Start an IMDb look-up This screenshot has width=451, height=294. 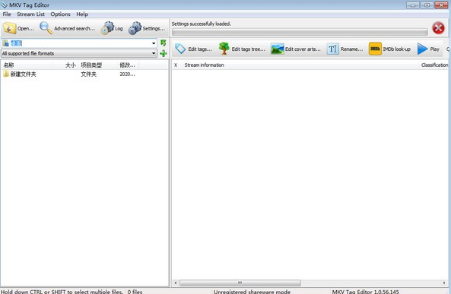[x=389, y=49]
